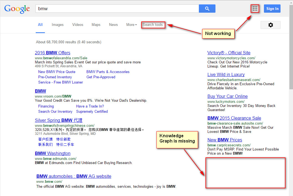Click the Financing sitelink

pos(46,106)
